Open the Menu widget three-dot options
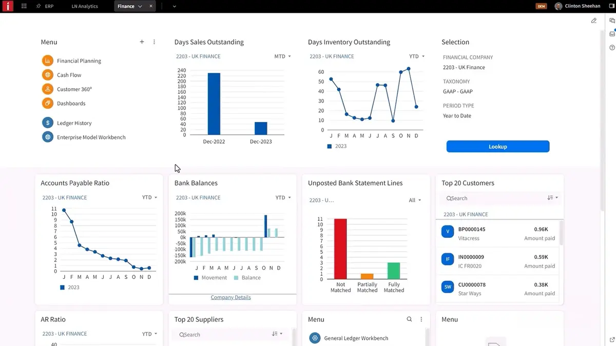The width and height of the screenshot is (616, 346). 154,42
